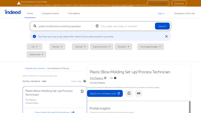
Task: Click the blue Search button
Action: point(162,26)
